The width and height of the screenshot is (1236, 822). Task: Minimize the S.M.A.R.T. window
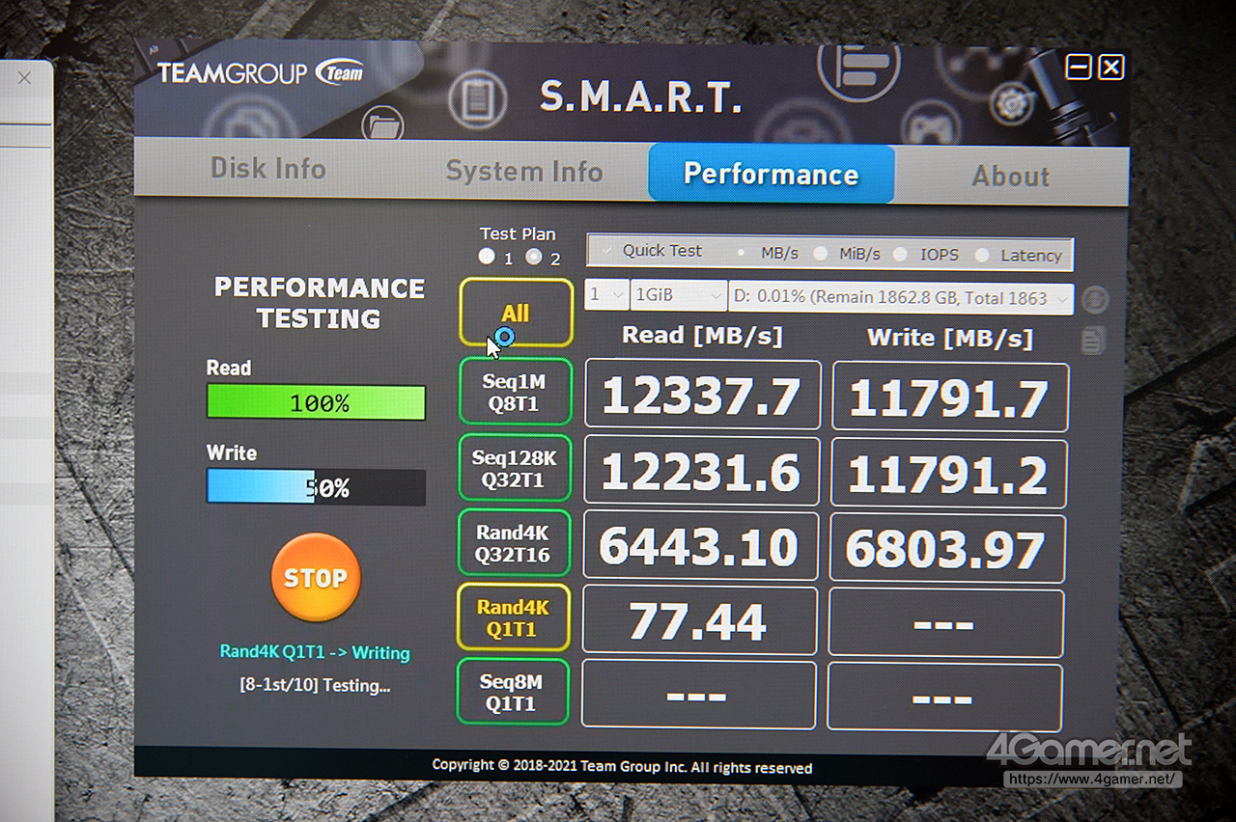[1079, 67]
